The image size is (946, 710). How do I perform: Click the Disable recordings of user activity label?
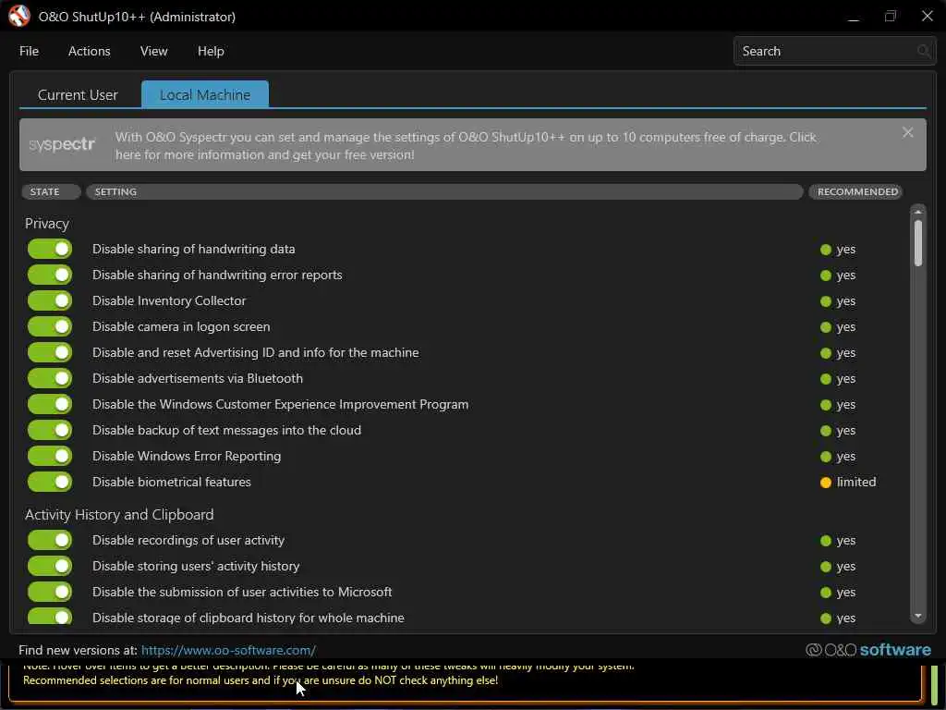188,540
